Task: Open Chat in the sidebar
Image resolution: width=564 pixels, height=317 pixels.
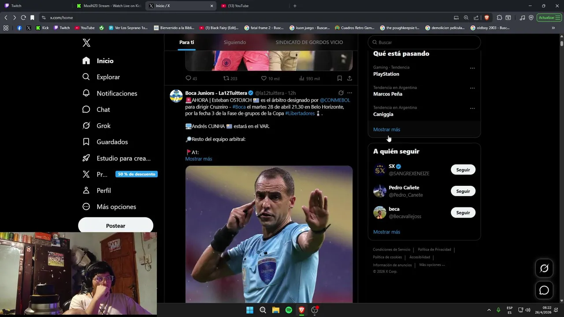Action: pos(96,110)
